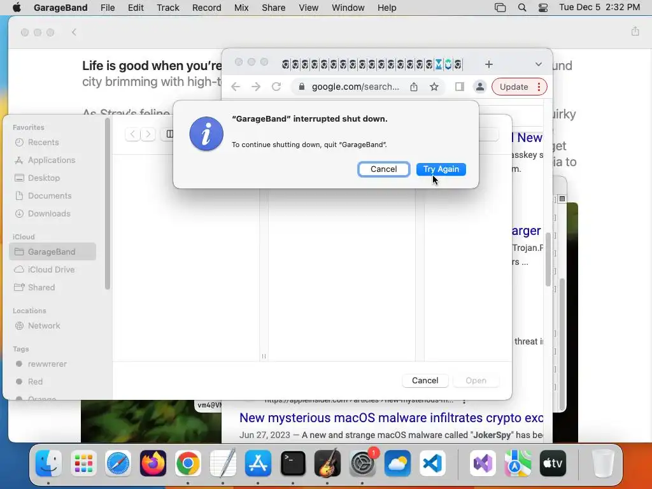
Task: Open Google Chrome from the Dock
Action: tap(188, 464)
